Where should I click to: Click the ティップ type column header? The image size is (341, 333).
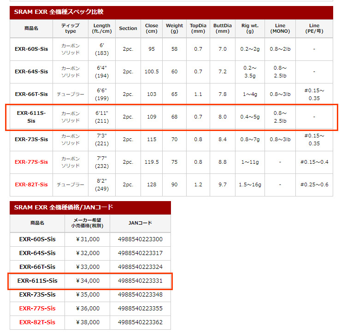(71, 28)
